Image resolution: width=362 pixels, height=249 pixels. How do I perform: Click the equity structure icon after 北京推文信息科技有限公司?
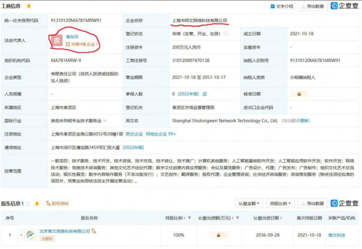[x=94, y=231]
